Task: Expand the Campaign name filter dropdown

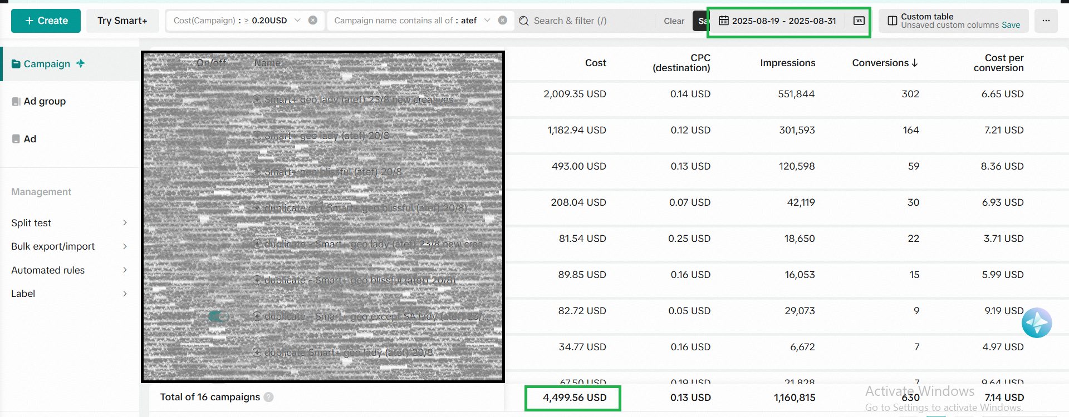Action: click(x=487, y=21)
